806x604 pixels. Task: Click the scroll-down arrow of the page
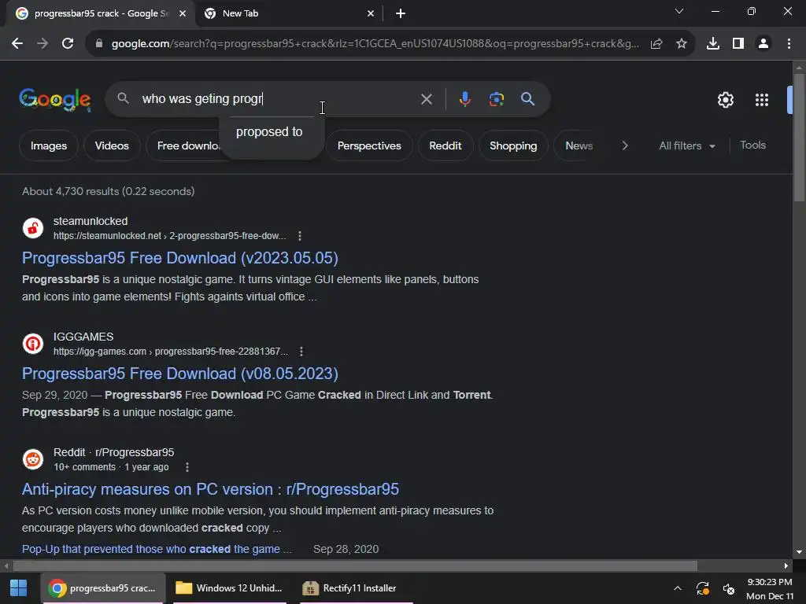799,552
